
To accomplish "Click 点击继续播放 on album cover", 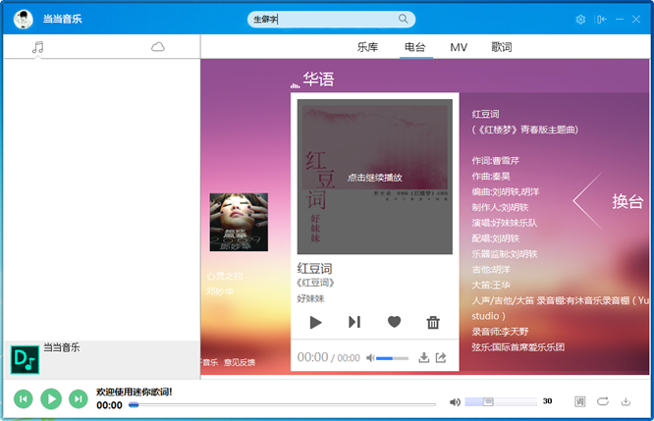I will pos(374,178).
